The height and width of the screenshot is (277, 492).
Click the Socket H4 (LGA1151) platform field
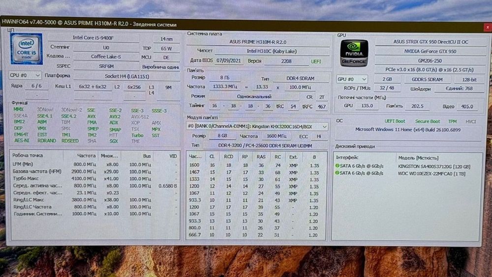pyautogui.click(x=127, y=76)
